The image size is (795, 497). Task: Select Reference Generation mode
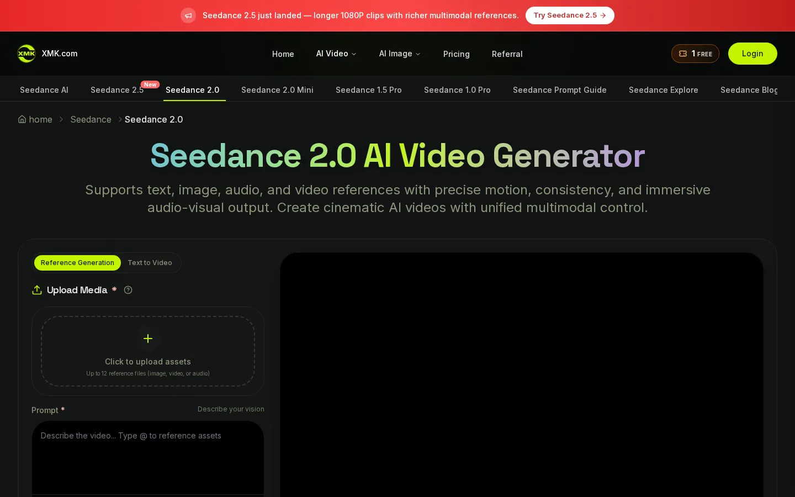pyautogui.click(x=77, y=263)
